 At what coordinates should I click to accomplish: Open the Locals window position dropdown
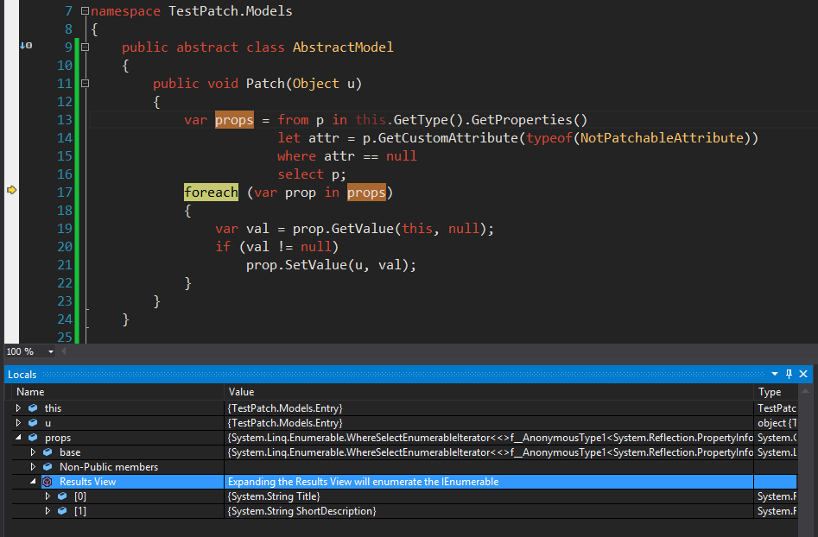point(775,374)
